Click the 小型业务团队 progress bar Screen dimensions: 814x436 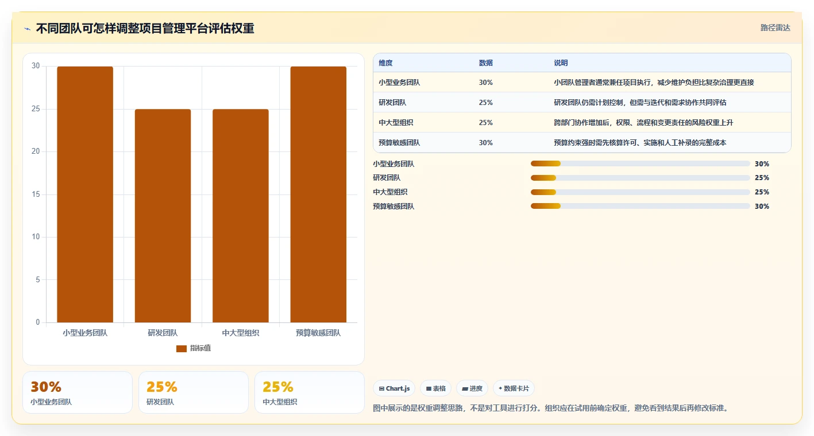pyautogui.click(x=641, y=163)
